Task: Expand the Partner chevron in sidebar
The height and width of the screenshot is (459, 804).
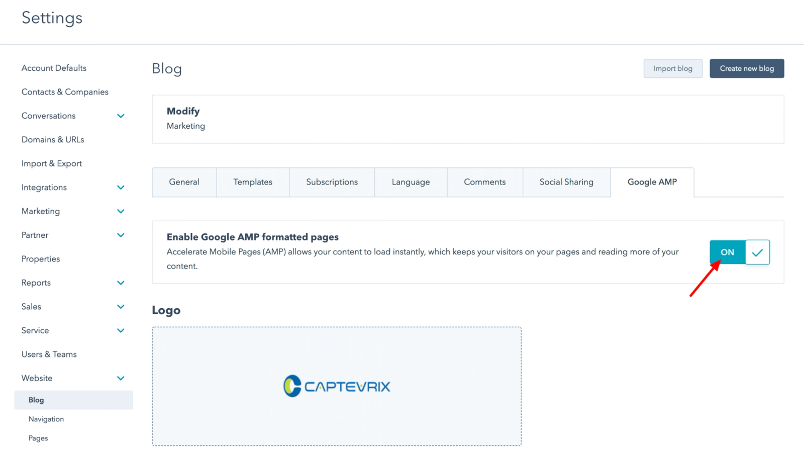Action: click(121, 235)
